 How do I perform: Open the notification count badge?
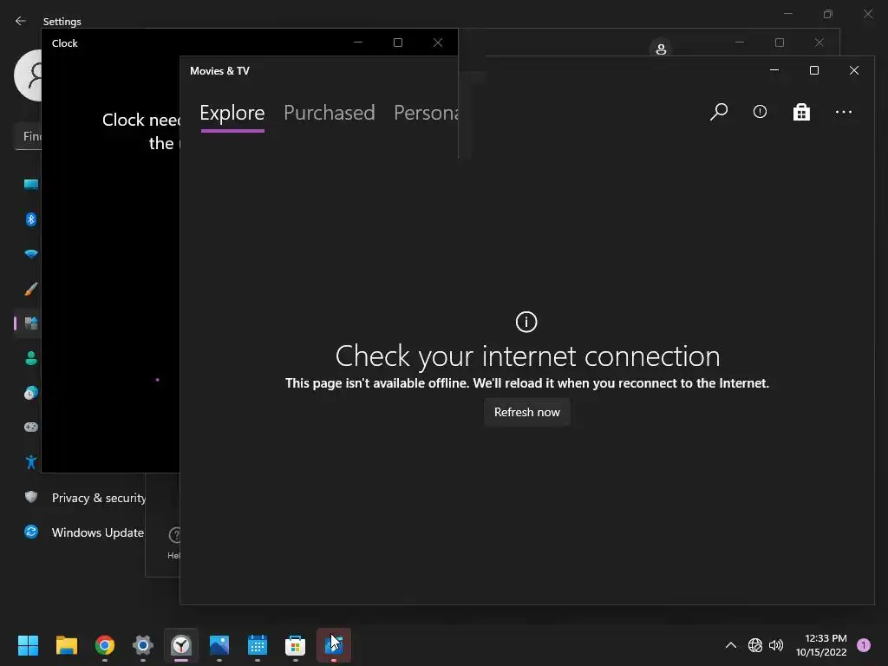coord(863,644)
